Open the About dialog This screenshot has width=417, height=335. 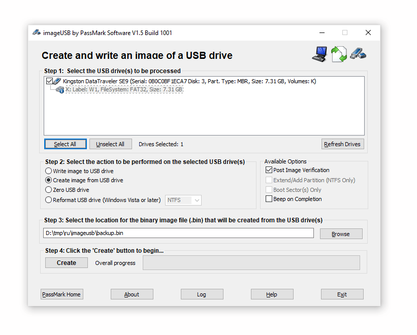click(132, 294)
